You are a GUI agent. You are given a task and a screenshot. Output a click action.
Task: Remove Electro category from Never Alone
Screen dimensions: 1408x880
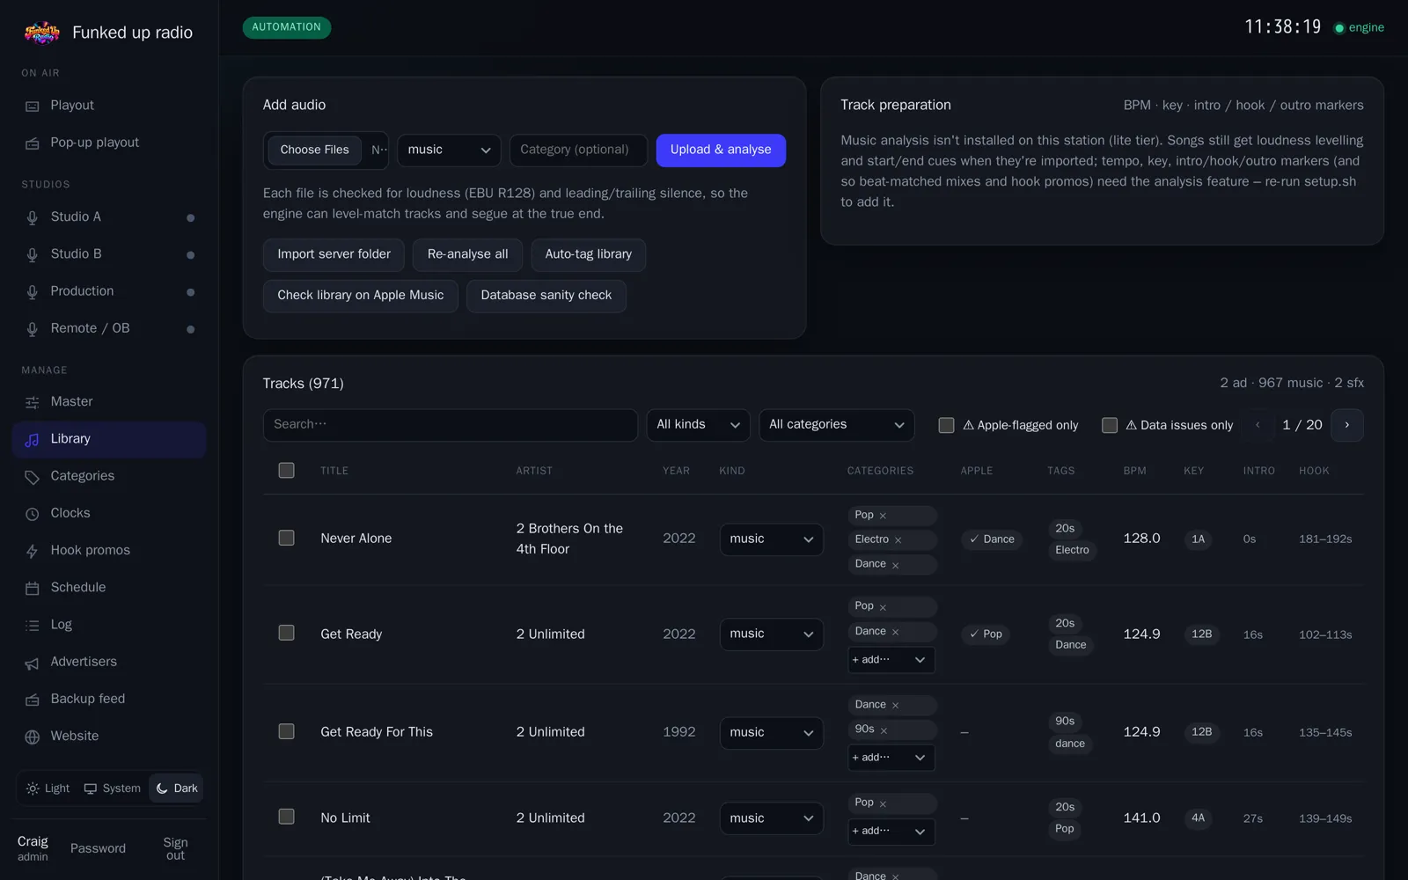point(898,539)
